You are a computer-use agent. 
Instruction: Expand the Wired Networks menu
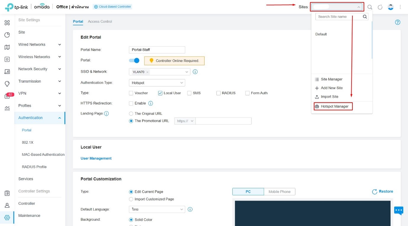(x=40, y=45)
